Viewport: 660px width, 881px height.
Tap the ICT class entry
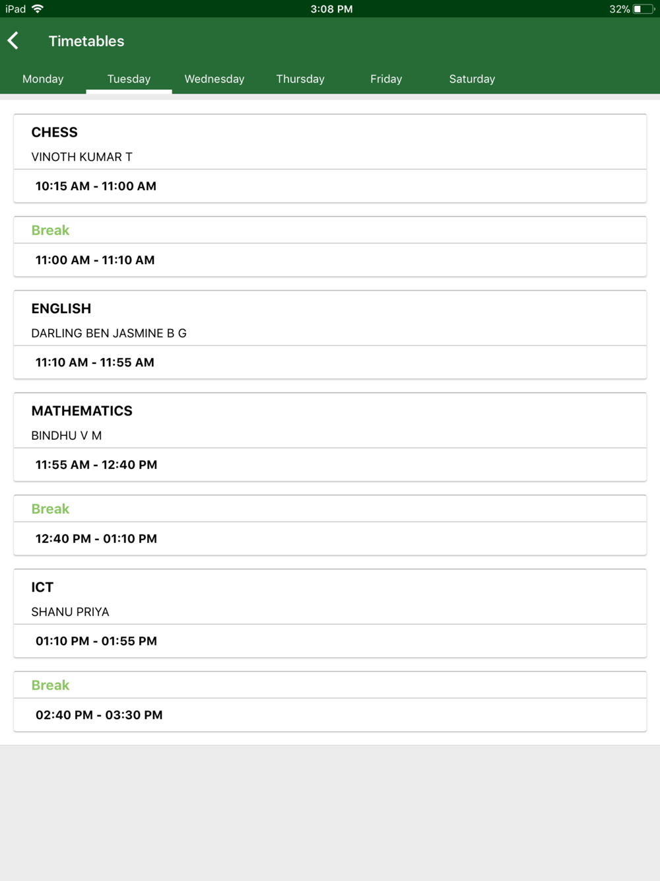[x=330, y=614]
